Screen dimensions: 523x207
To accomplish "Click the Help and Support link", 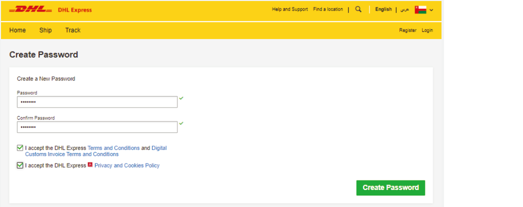I will [x=290, y=9].
